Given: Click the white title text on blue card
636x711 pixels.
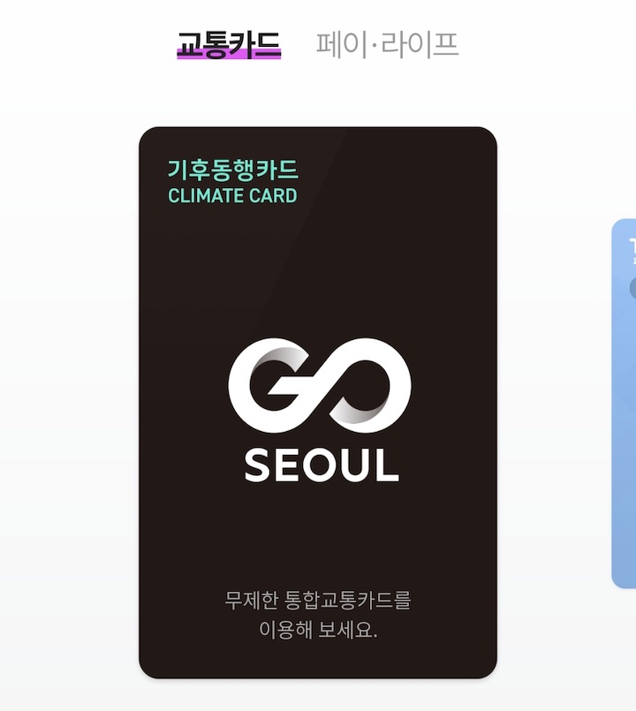Looking at the screenshot, I should 632,248.
